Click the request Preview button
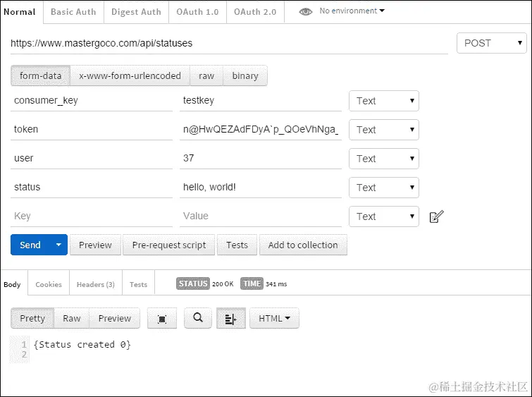This screenshot has width=532, height=397. tap(95, 245)
